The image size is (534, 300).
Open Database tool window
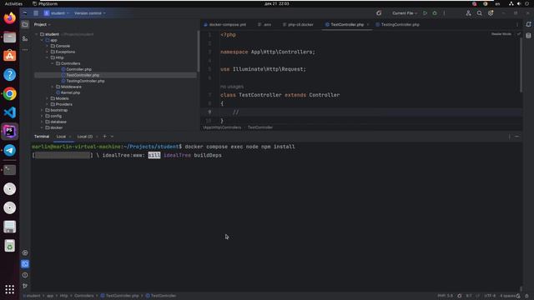pos(528,36)
